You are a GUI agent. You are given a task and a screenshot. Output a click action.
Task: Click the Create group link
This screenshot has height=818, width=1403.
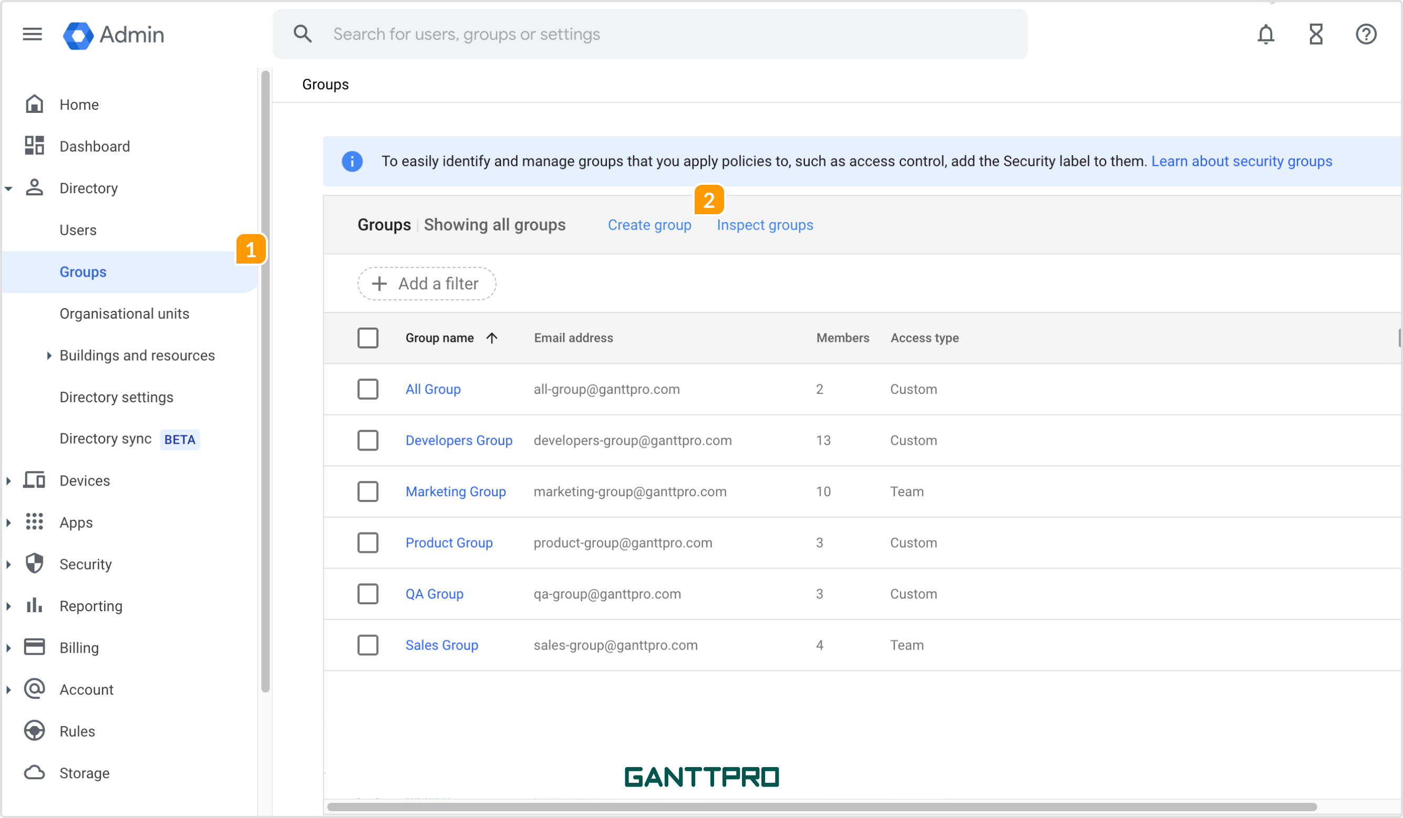pos(649,225)
